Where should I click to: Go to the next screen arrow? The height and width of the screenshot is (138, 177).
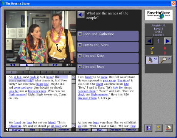pos(168,41)
